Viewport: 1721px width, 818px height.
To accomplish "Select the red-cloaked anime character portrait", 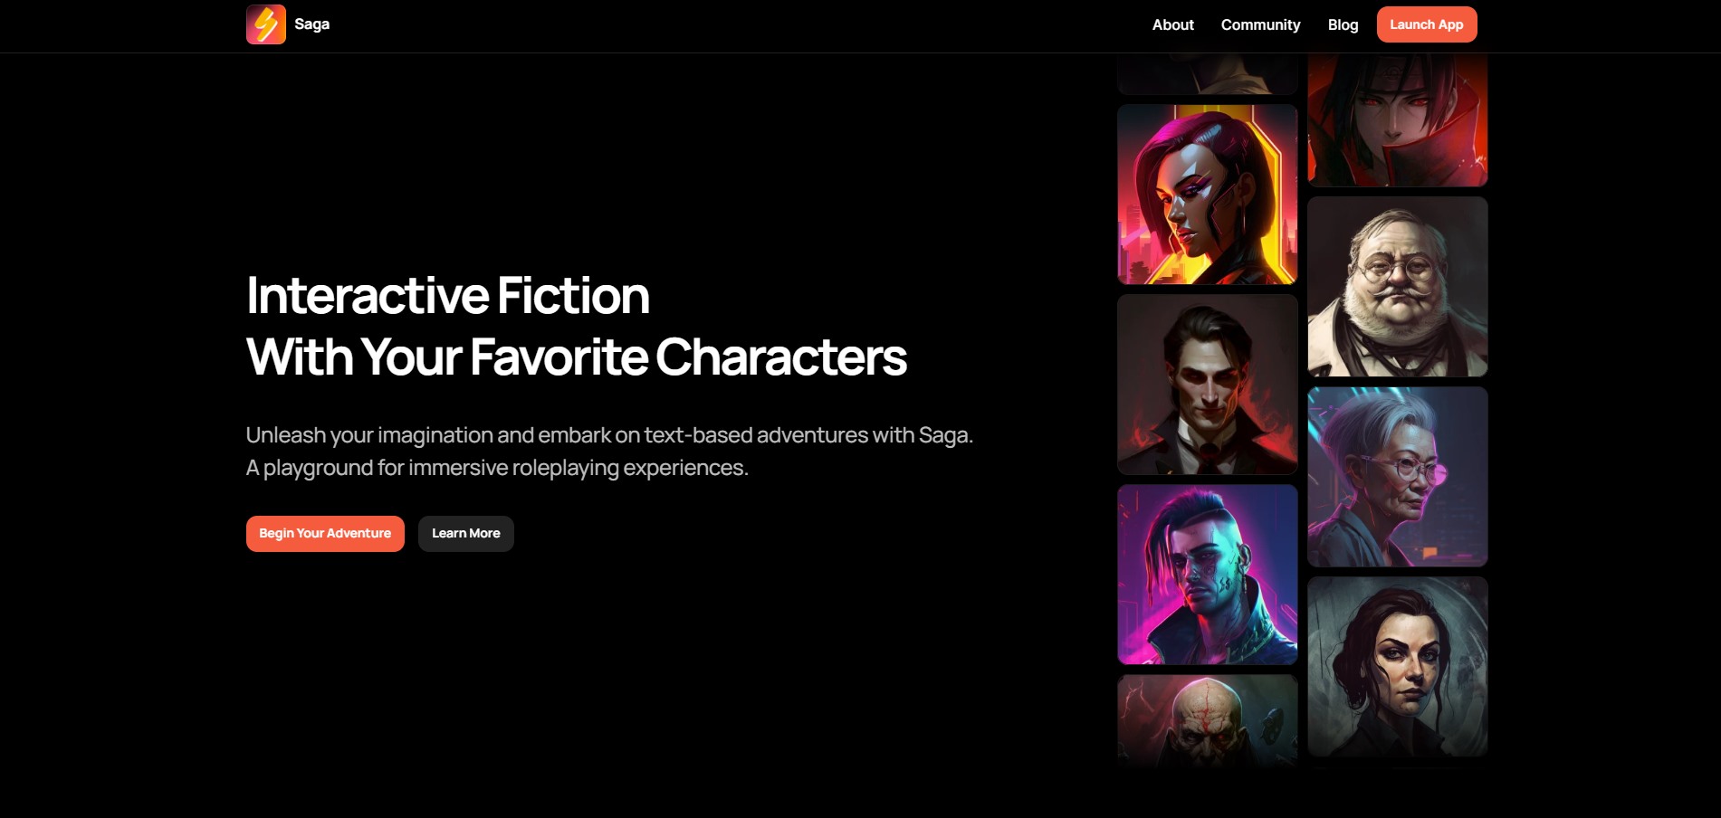I will click(1398, 119).
